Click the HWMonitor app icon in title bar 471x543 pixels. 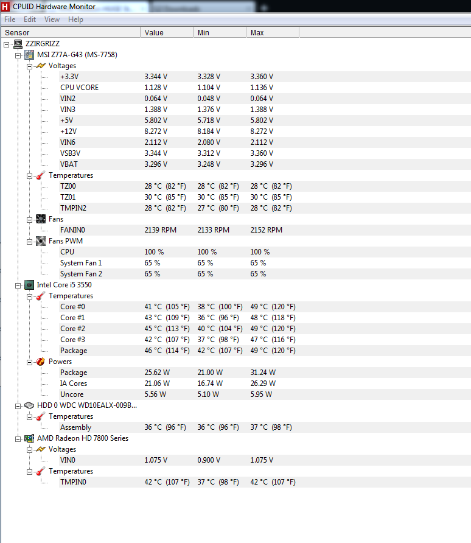pyautogui.click(x=5, y=7)
